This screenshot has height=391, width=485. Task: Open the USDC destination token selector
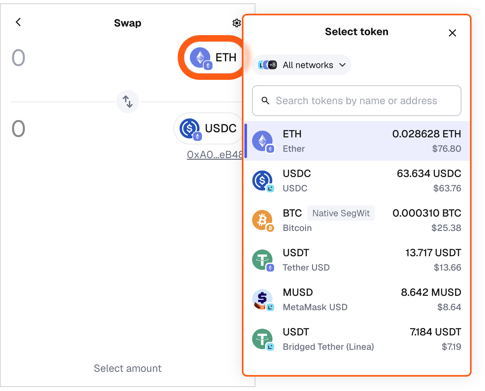click(x=208, y=128)
